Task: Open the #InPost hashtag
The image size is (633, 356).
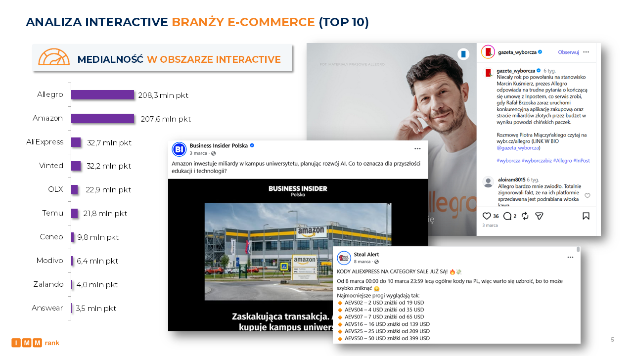Action: pyautogui.click(x=582, y=161)
